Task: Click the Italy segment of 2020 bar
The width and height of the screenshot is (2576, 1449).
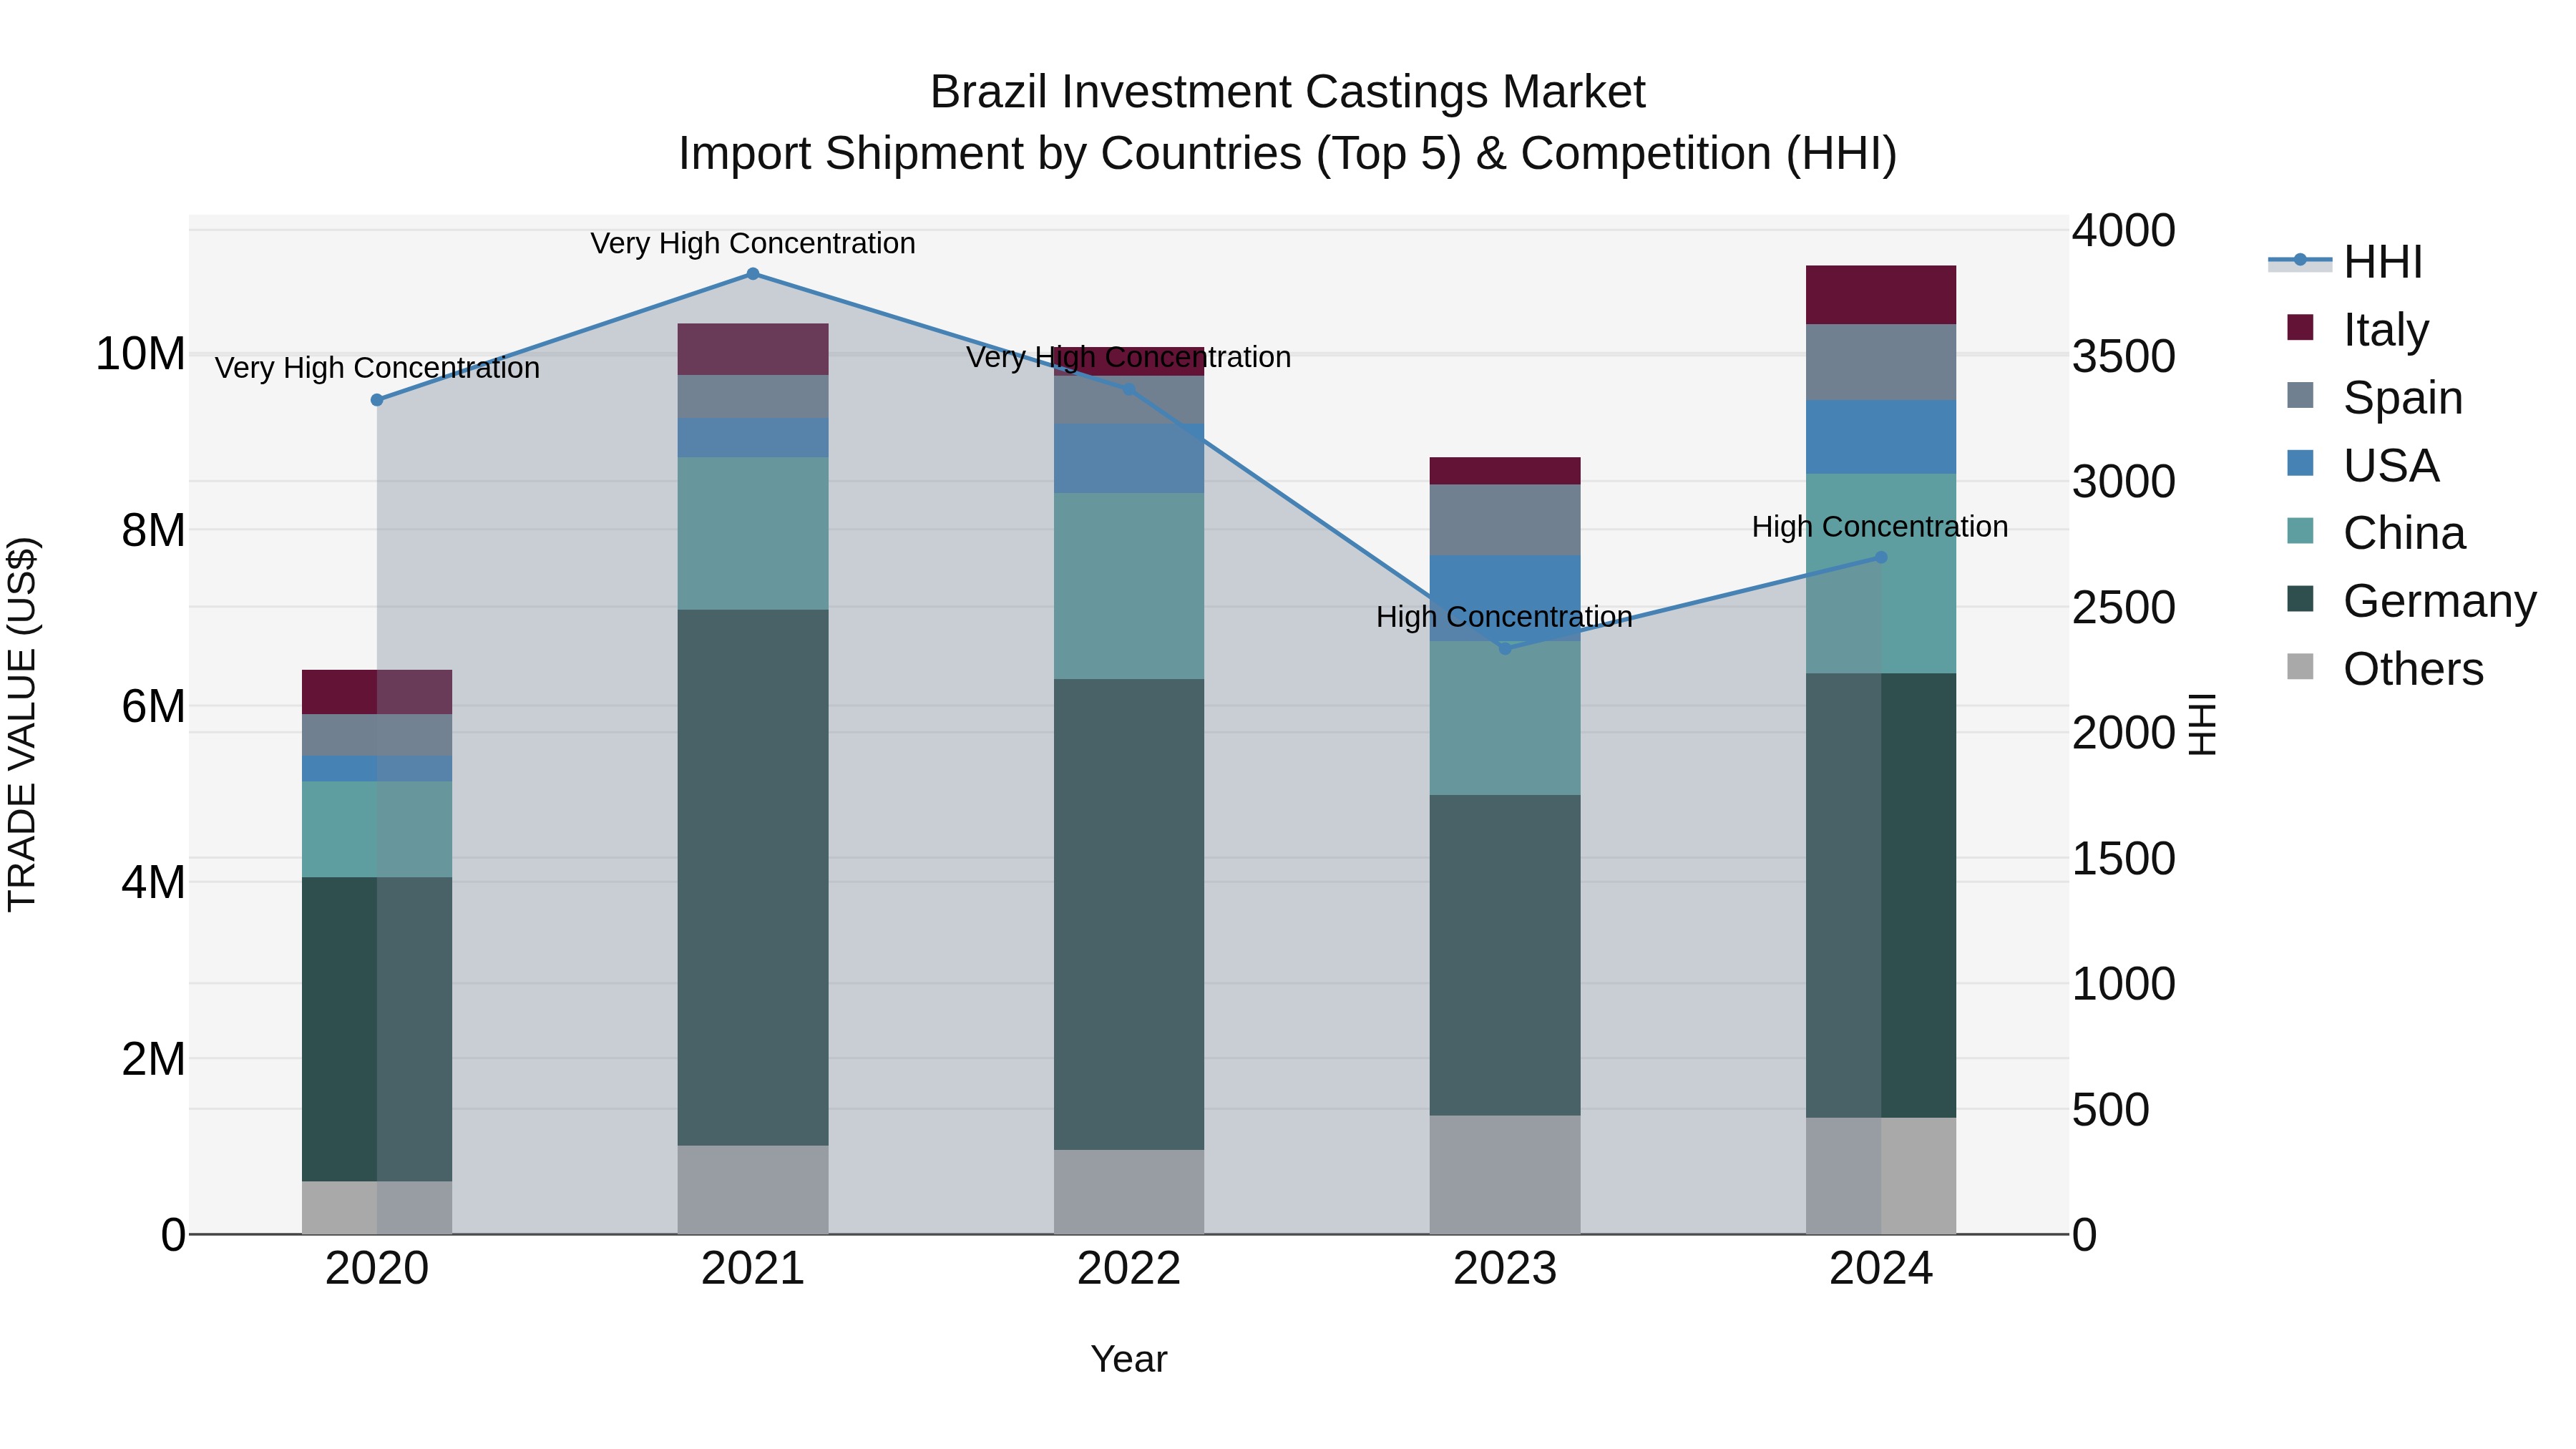Action: pos(377,692)
